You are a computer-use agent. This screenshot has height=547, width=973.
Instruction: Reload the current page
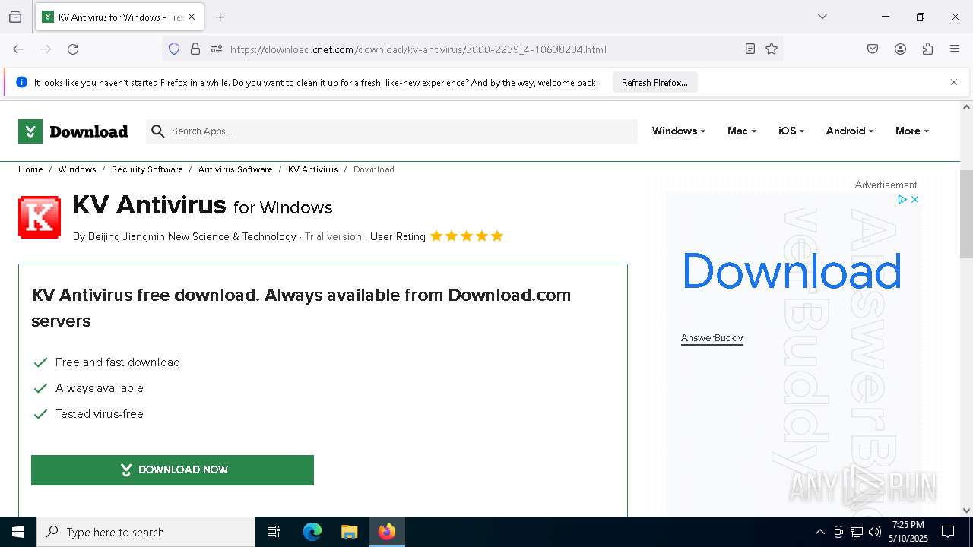[73, 49]
